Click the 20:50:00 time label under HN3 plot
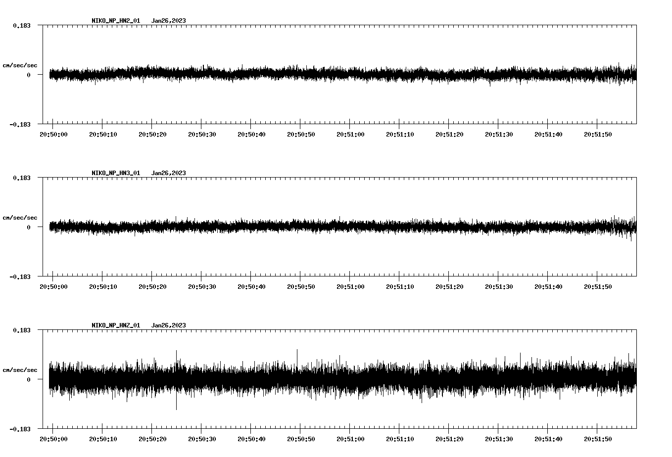This screenshot has height=457, width=672. click(53, 287)
